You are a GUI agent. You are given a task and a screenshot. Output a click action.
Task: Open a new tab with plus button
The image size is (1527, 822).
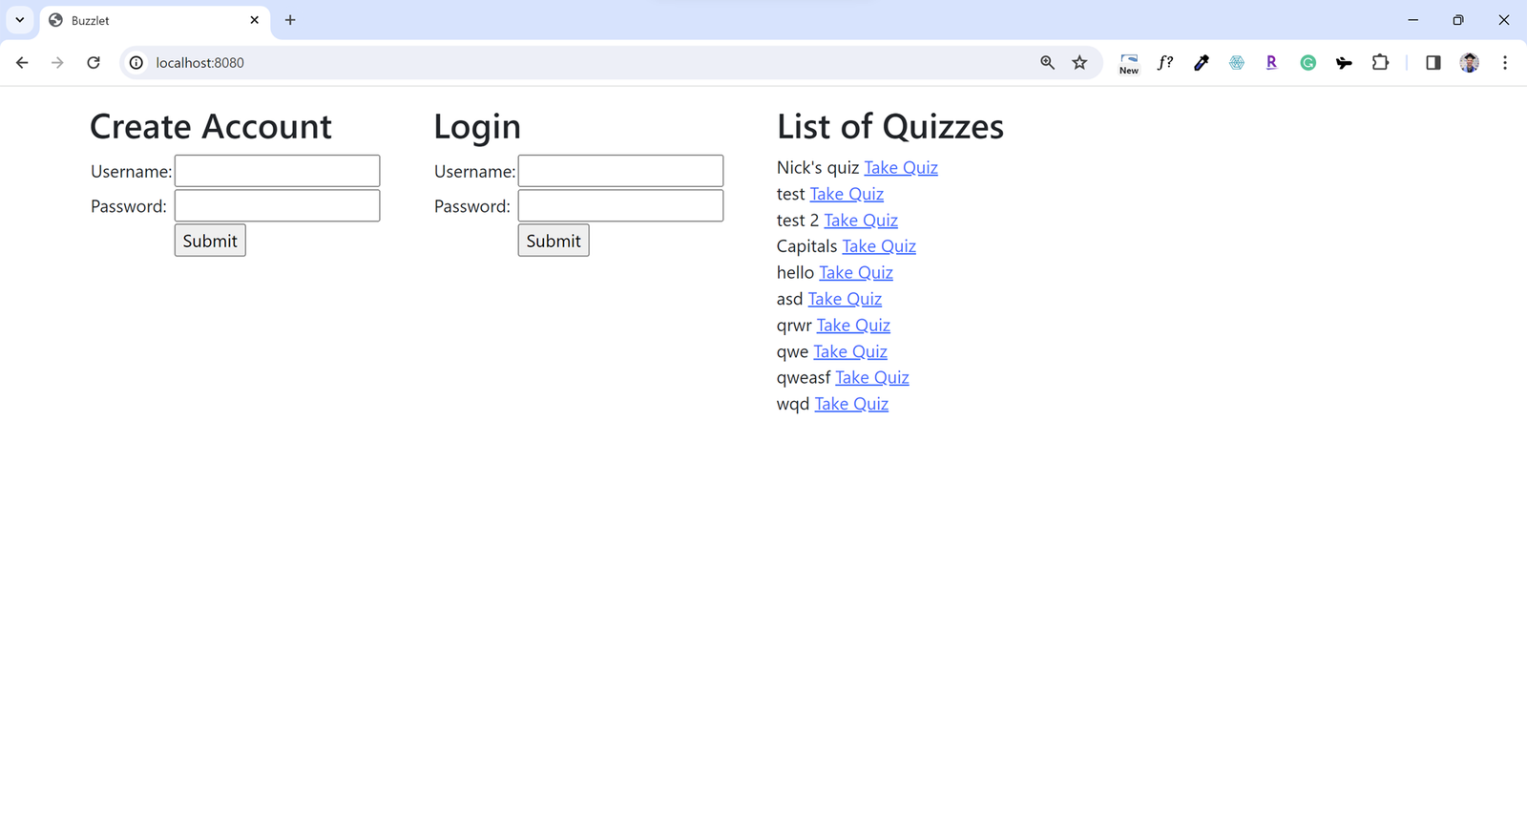point(290,20)
